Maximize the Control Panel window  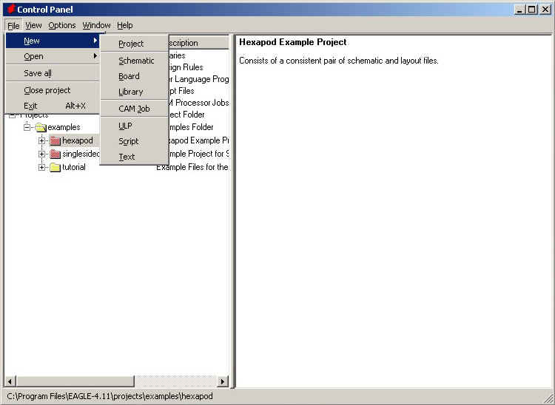point(531,10)
